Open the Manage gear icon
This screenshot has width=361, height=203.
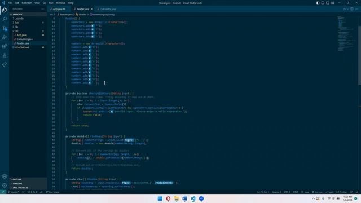5,186
